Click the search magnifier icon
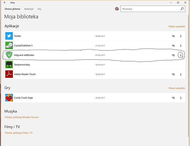 click(x=182, y=9)
